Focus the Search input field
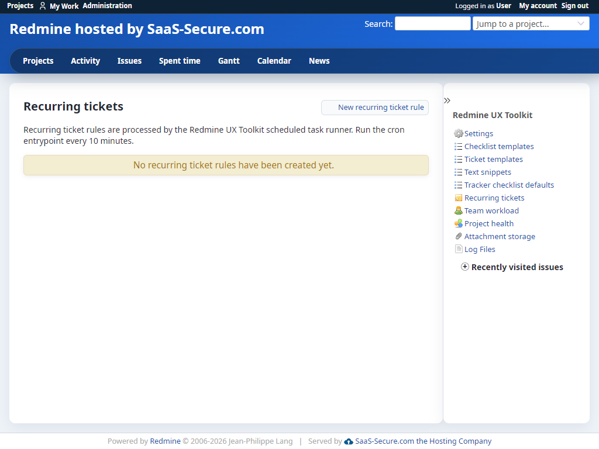The width and height of the screenshot is (599, 449). pos(432,23)
